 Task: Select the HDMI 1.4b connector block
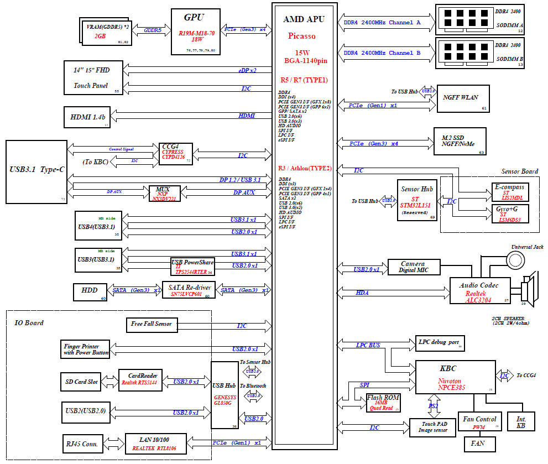88,117
